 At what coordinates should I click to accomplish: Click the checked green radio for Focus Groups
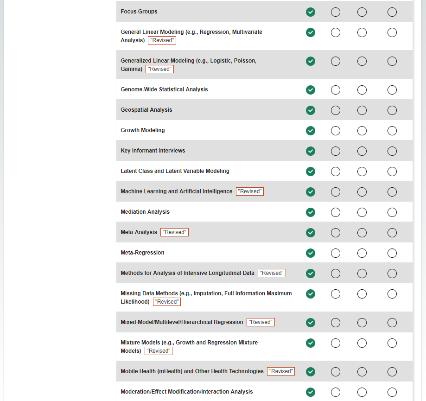coord(311,12)
